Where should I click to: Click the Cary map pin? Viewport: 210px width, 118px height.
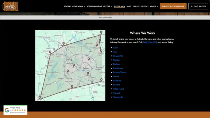(74, 65)
